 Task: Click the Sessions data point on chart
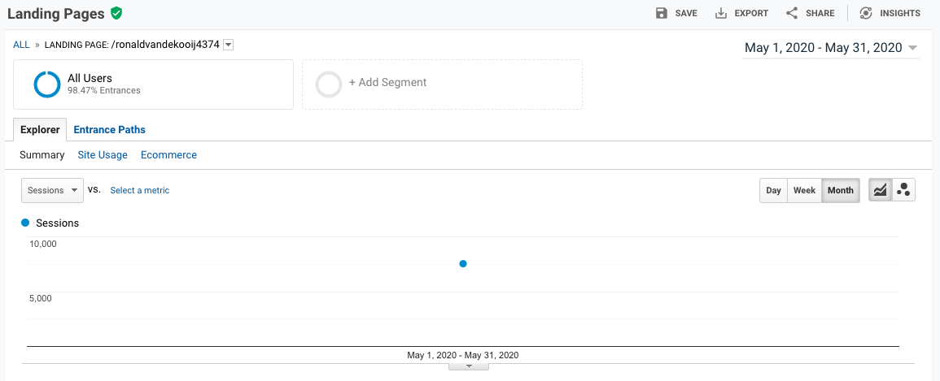(x=463, y=263)
